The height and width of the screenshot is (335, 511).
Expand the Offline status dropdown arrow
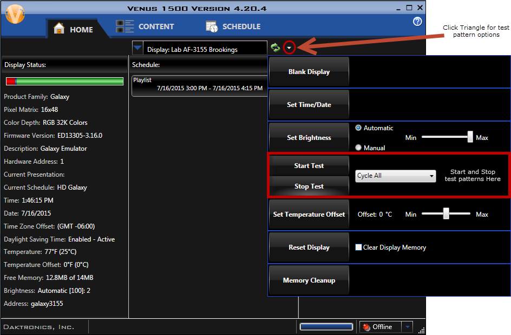[x=407, y=327]
